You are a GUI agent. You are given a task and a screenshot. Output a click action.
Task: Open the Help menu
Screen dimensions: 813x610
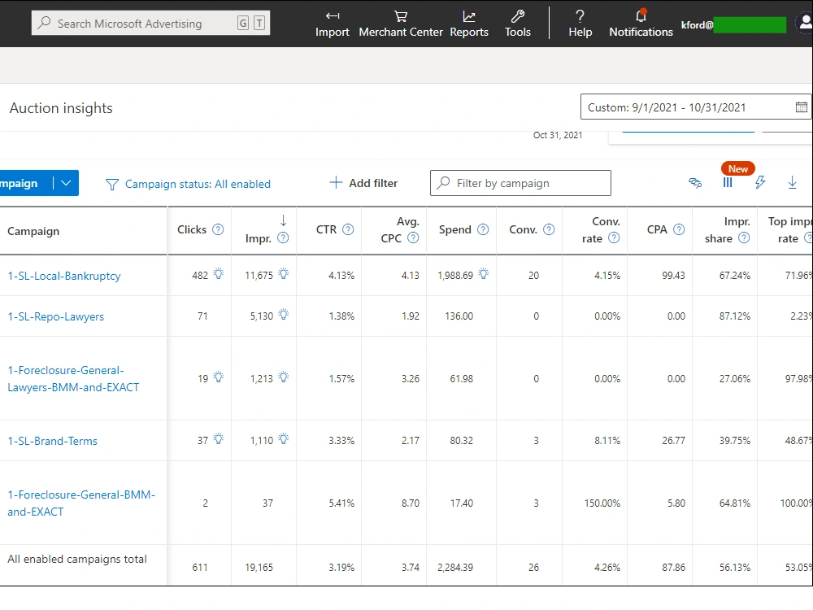[x=580, y=24]
